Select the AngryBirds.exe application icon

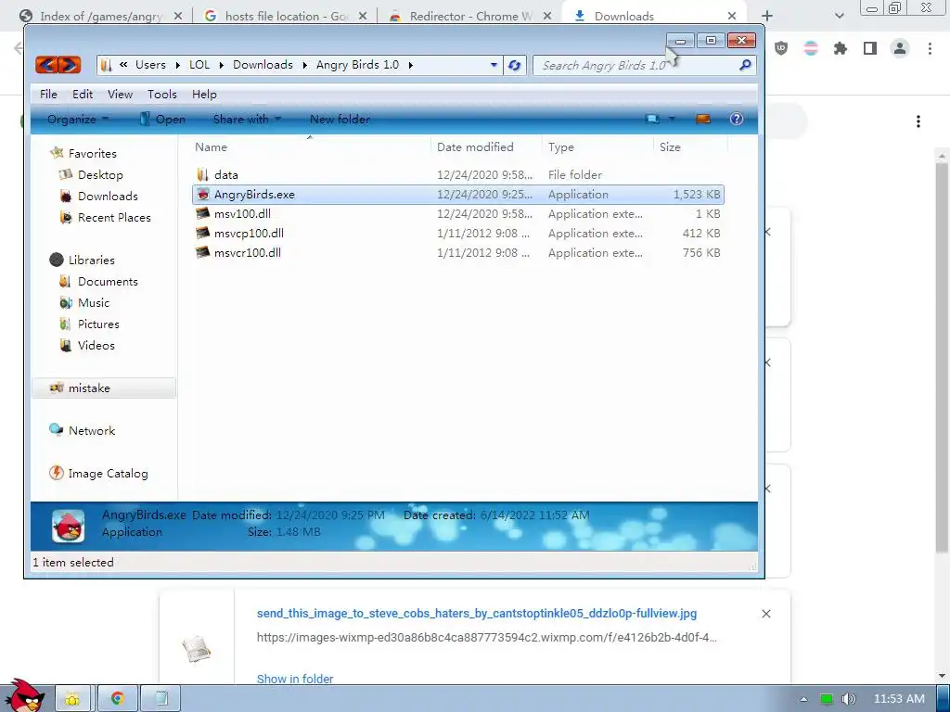[x=203, y=195]
